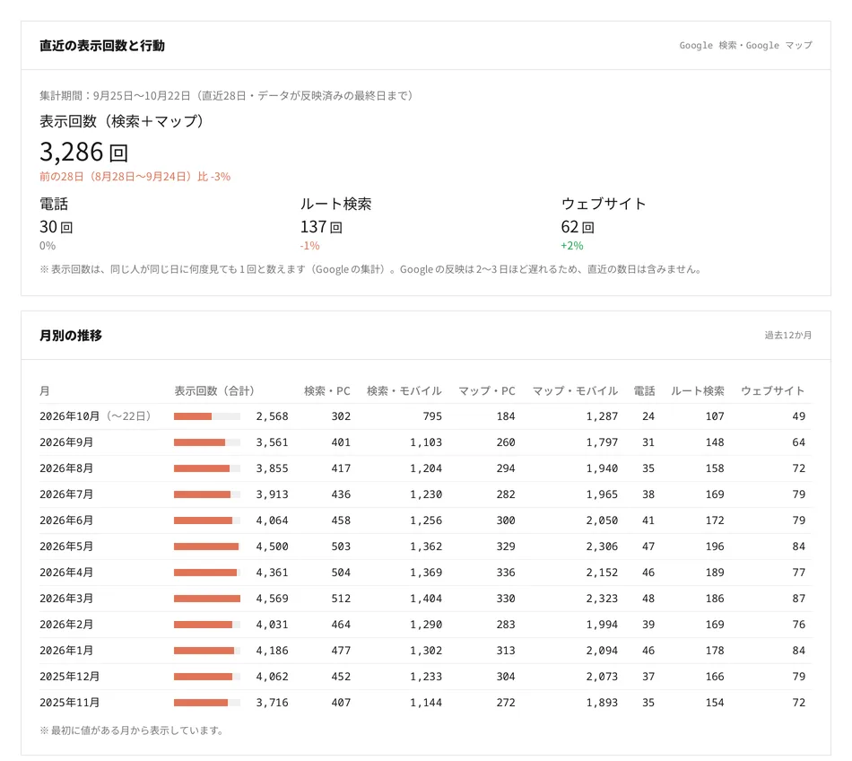Viewport: 852px width, 761px height.
Task: Click the 電話 column header in the table
Action: 644,391
